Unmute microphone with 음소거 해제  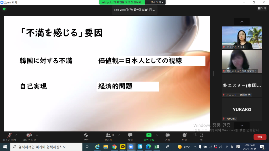click(10, 135)
